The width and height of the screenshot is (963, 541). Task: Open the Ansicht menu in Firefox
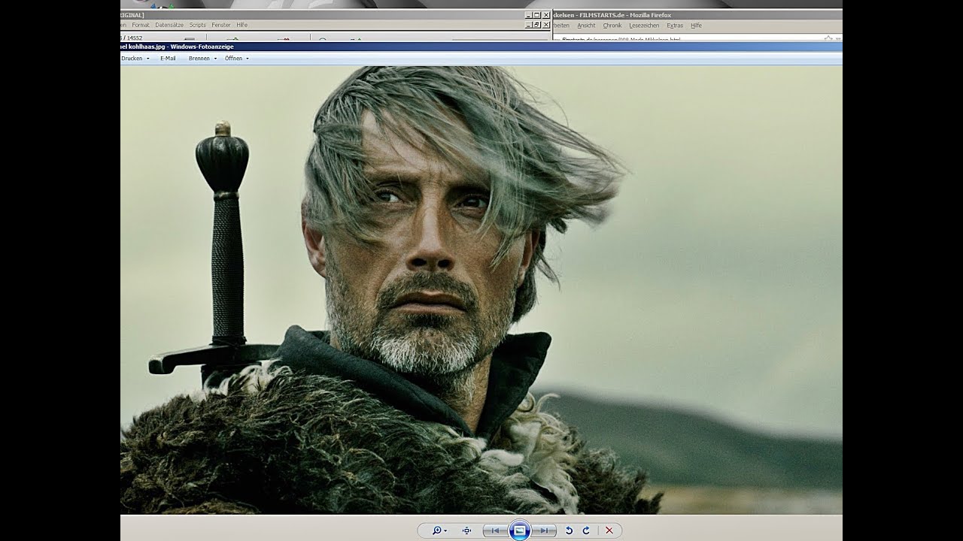[586, 26]
